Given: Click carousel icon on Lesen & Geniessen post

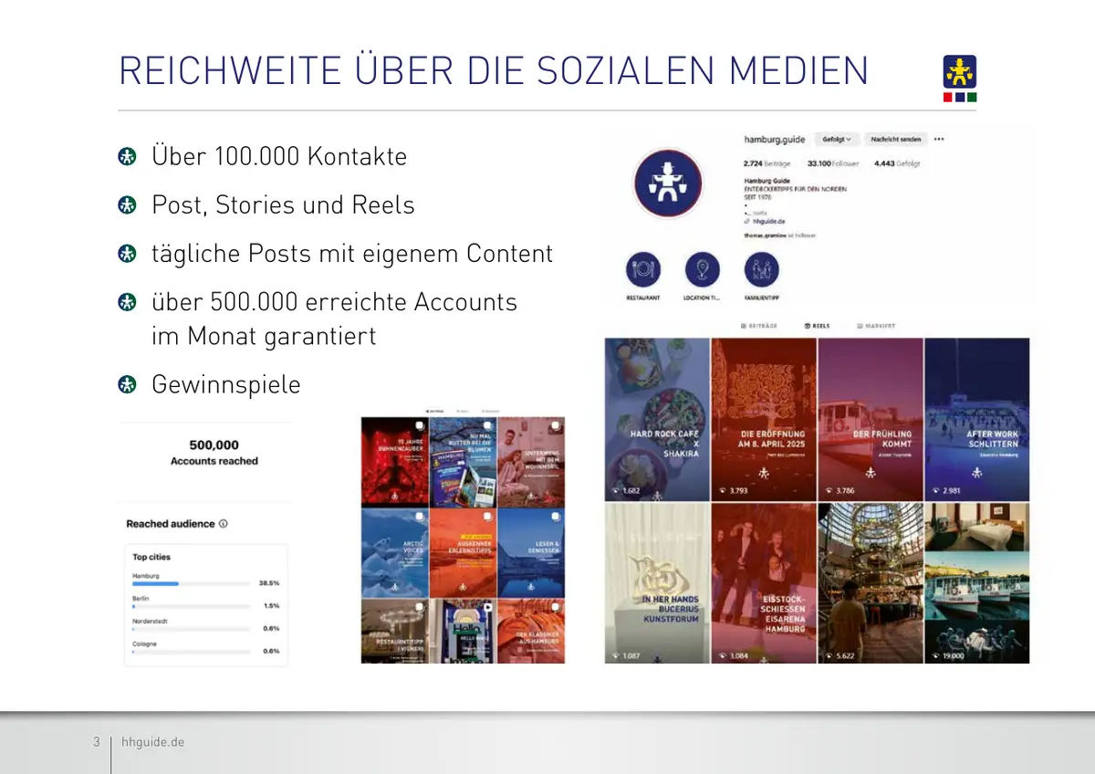Looking at the screenshot, I should (x=556, y=516).
